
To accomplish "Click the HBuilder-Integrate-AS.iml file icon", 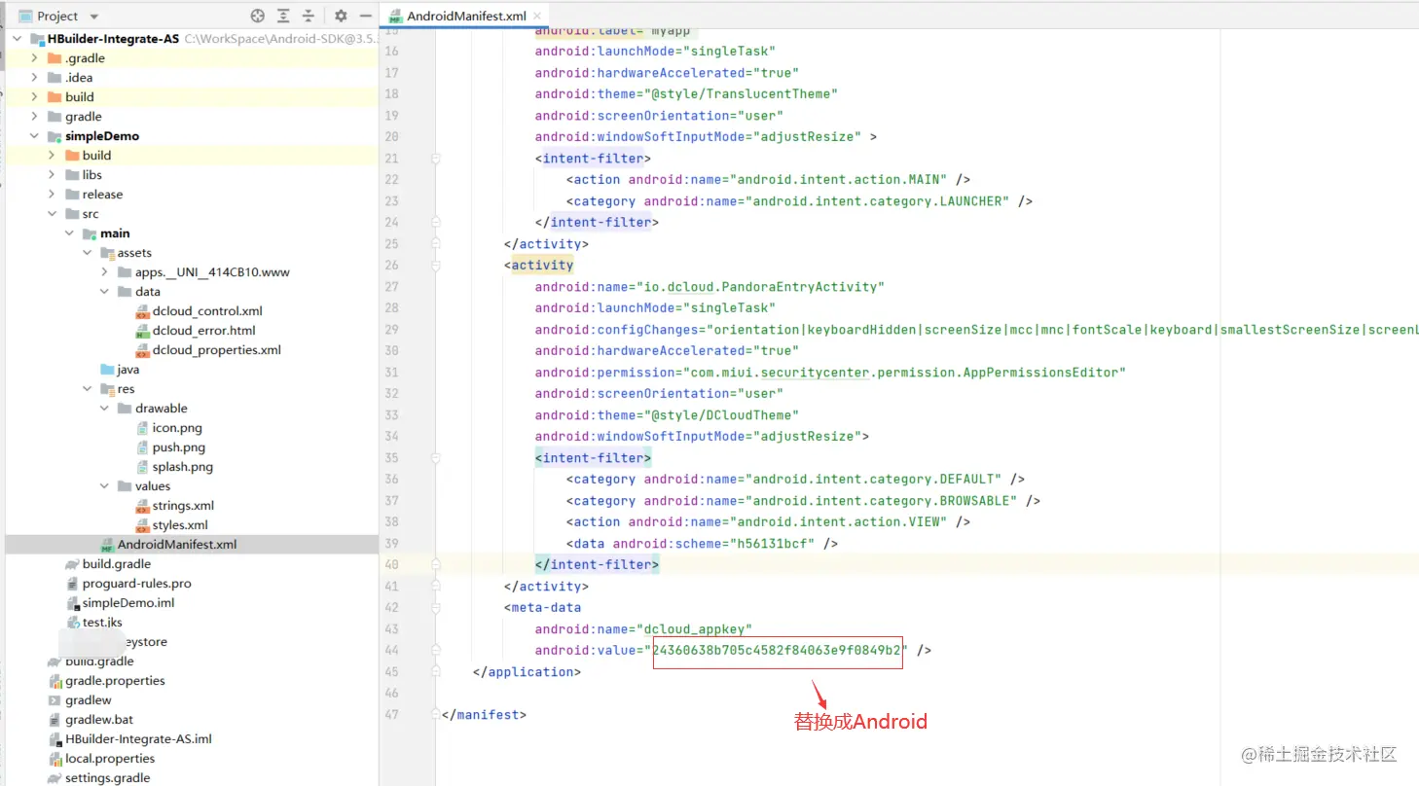I will [55, 739].
